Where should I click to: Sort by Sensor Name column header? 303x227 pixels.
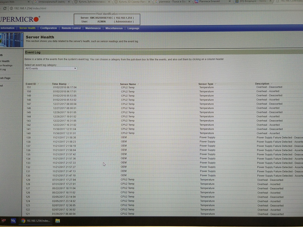(128, 84)
